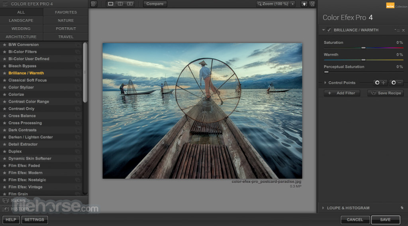Click the Save button
Viewport: 408px width, 226px height.
(x=385, y=220)
